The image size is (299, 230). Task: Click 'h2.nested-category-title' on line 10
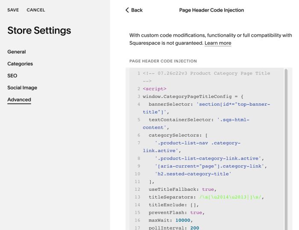[193, 174]
